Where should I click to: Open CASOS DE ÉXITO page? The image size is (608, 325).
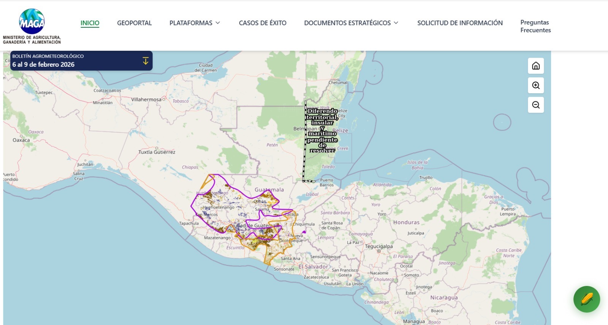pos(263,23)
